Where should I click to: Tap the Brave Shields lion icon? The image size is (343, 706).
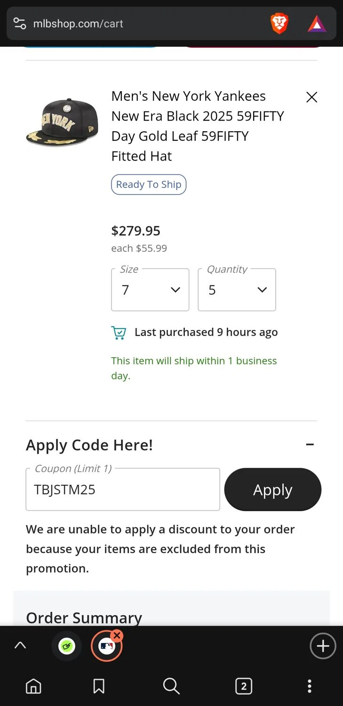point(279,24)
